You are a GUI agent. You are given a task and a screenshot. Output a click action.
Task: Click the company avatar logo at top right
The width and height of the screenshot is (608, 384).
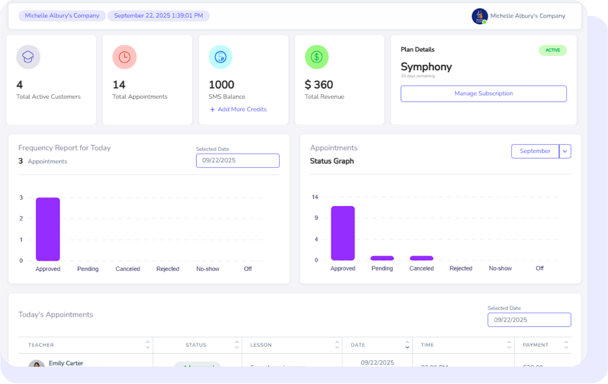pyautogui.click(x=479, y=16)
